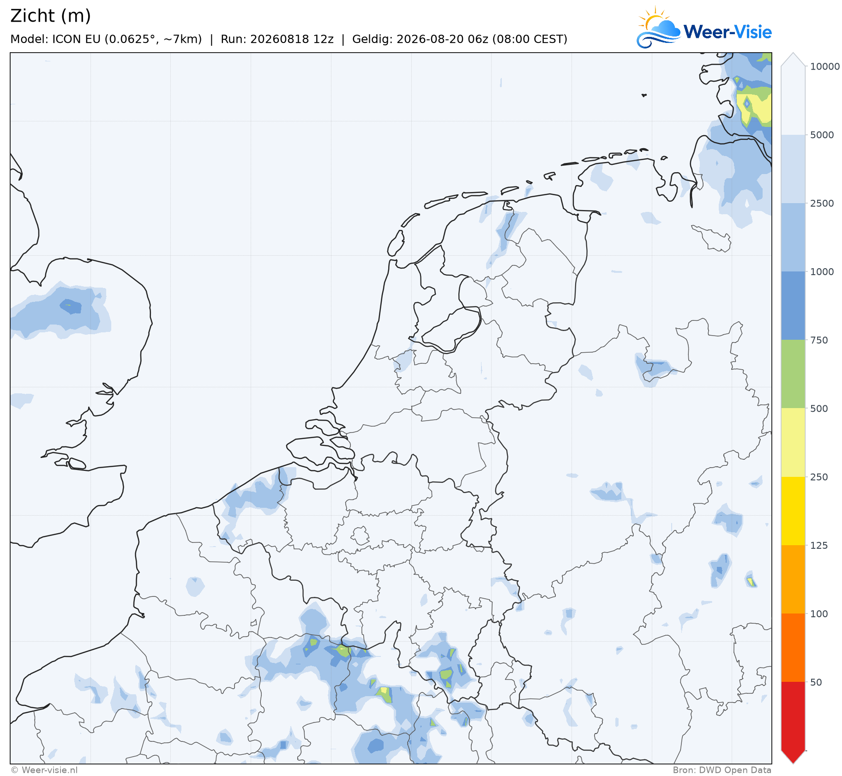Select the yellow 125-250 legend band
The height and width of the screenshot is (776, 842).
(x=793, y=511)
